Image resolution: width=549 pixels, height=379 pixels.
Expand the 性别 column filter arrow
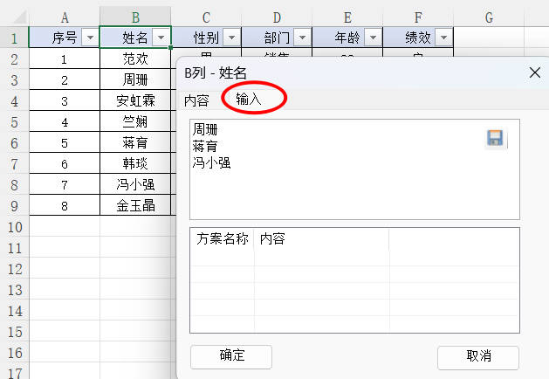231,37
